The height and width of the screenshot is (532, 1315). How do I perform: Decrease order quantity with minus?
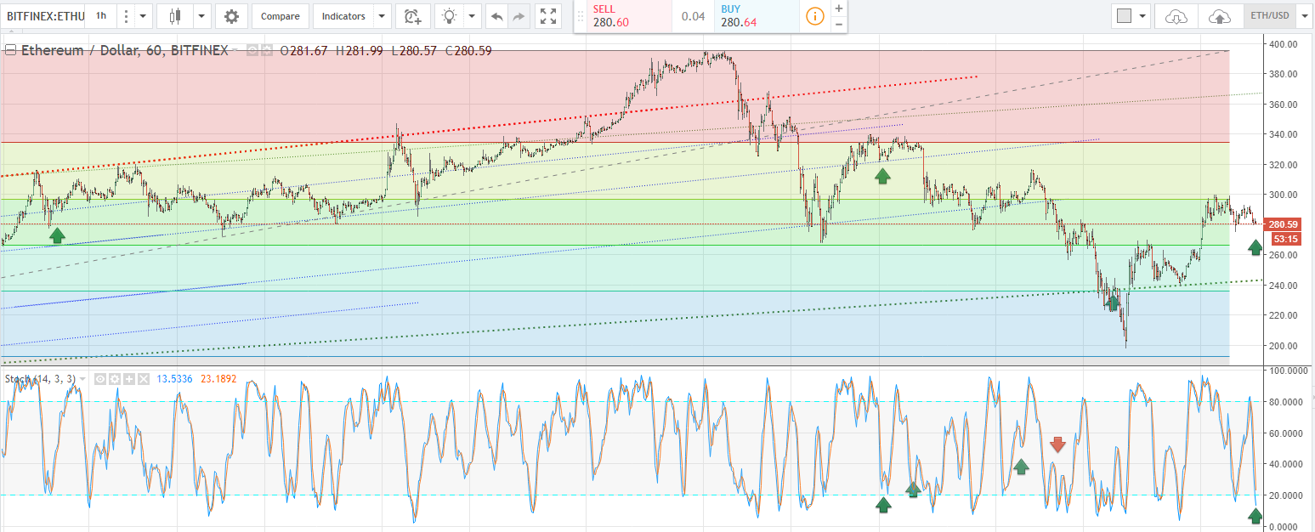[x=839, y=24]
